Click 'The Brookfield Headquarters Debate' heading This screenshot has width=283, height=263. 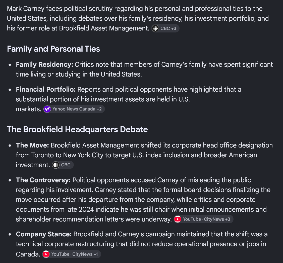coord(77,130)
